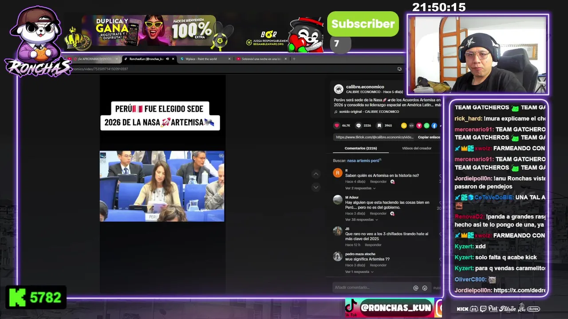The image size is (568, 319).
Task: Click the streamer webcam overlay
Action: click(x=478, y=55)
